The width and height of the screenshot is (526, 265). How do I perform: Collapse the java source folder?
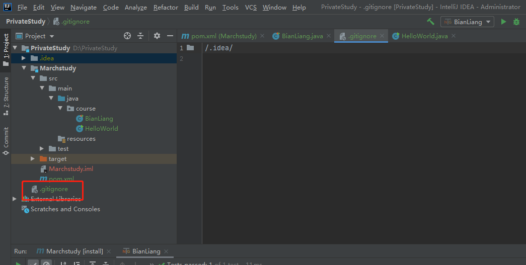coord(51,98)
